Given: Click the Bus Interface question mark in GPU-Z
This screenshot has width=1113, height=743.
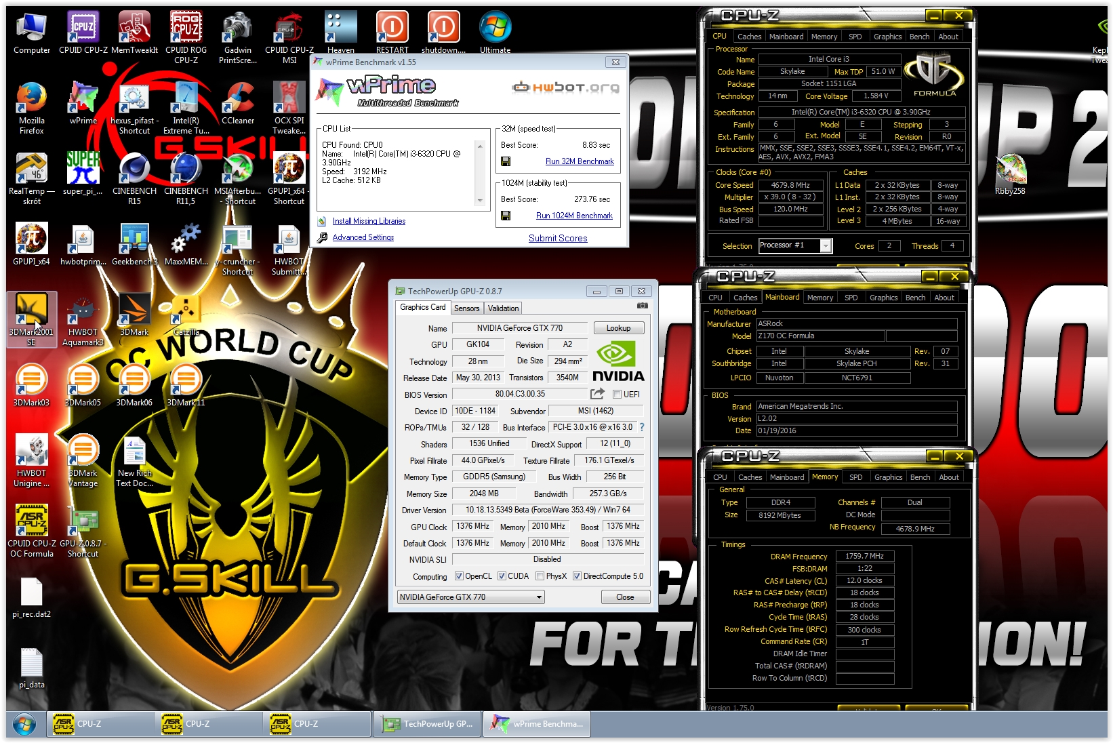Looking at the screenshot, I should [642, 427].
